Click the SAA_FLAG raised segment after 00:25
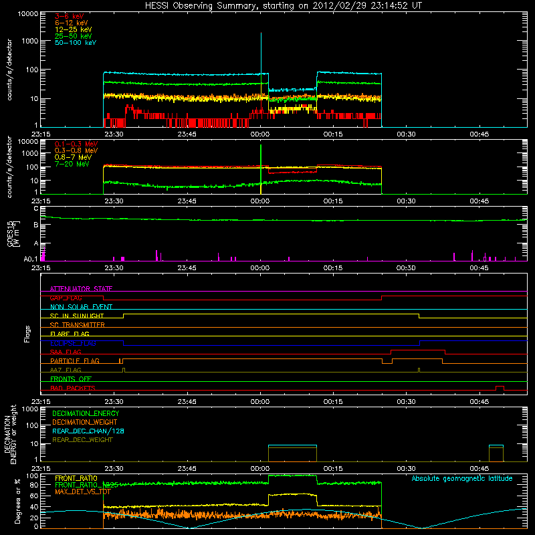Screen dimensions: 535x535 point(418,350)
